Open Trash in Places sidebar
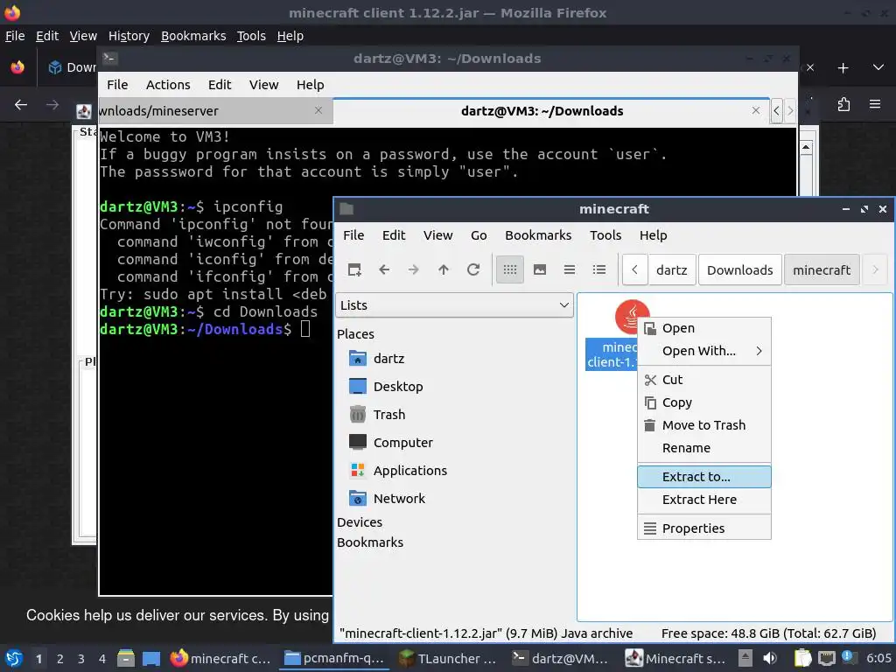Image resolution: width=896 pixels, height=672 pixels. coord(389,415)
